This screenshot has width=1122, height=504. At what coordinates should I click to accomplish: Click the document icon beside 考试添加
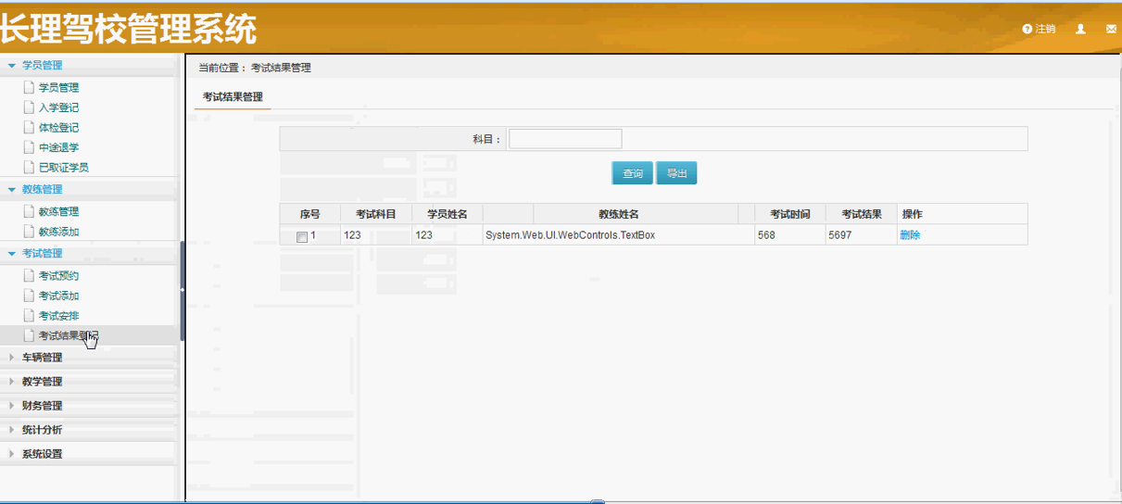click(29, 296)
